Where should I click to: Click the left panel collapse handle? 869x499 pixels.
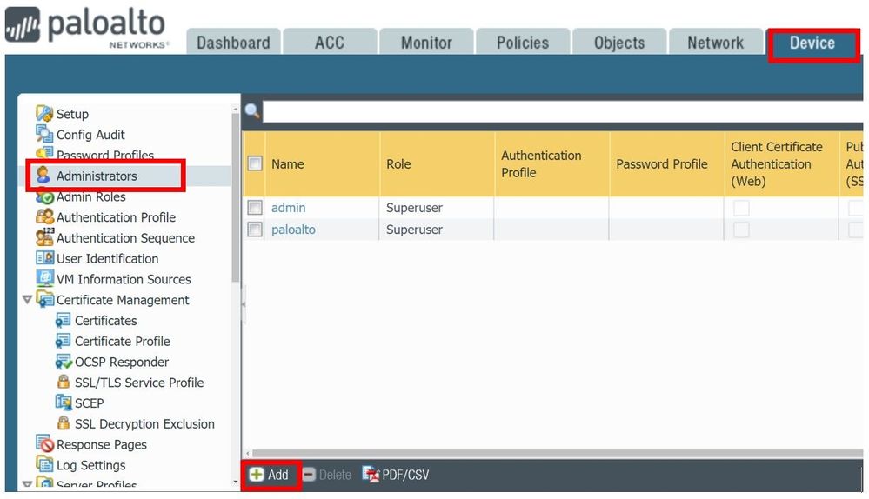coord(244,303)
